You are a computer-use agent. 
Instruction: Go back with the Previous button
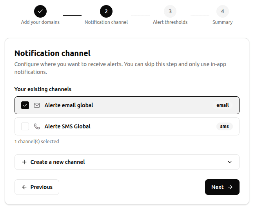37,187
